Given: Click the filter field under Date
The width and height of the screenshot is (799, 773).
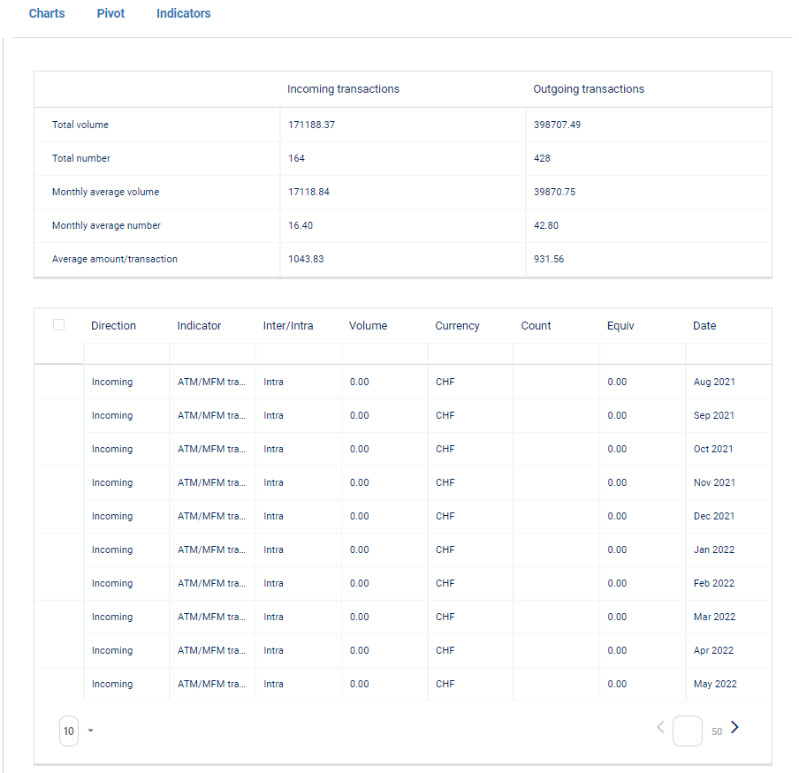Looking at the screenshot, I should (x=727, y=354).
